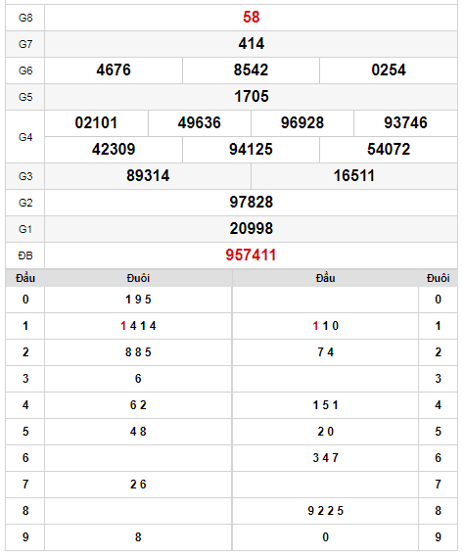Viewport: 463px width, 556px height.
Task: Select head label 7 beside '2 6'
Action: pyautogui.click(x=25, y=485)
